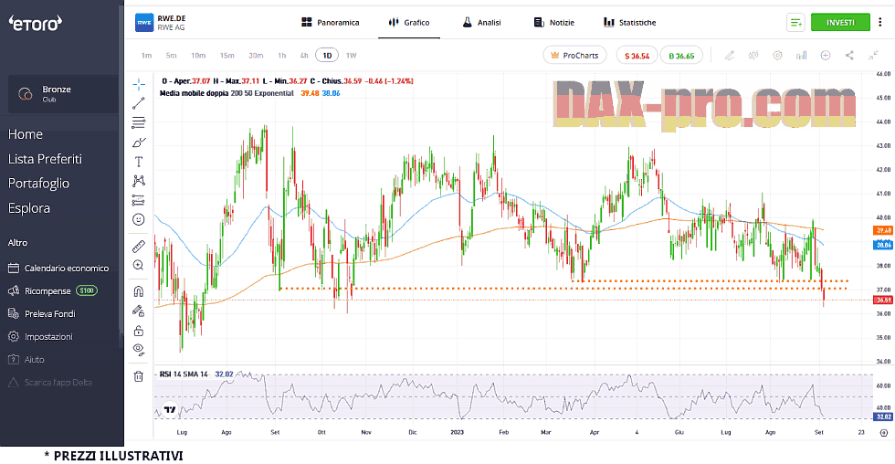Open Lista Preferiti
Screen dimensions: 895x464
pos(45,159)
